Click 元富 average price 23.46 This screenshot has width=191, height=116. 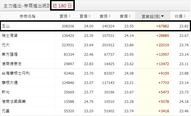tap(184, 111)
